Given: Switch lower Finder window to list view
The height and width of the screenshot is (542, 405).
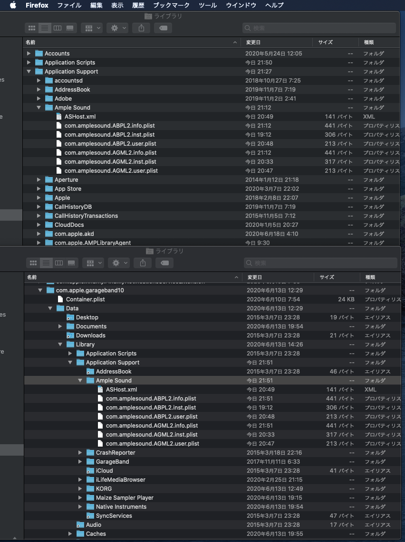Looking at the screenshot, I should pyautogui.click(x=46, y=263).
